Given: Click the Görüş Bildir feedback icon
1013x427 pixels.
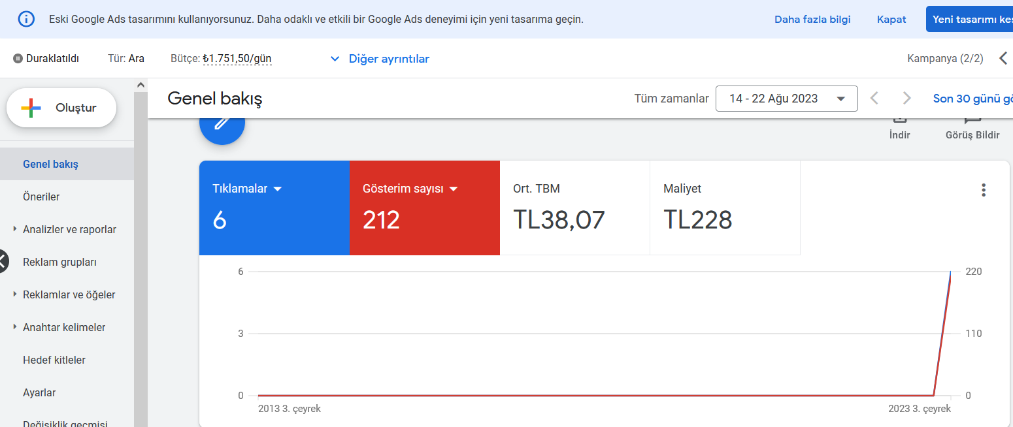Looking at the screenshot, I should coord(972,121).
